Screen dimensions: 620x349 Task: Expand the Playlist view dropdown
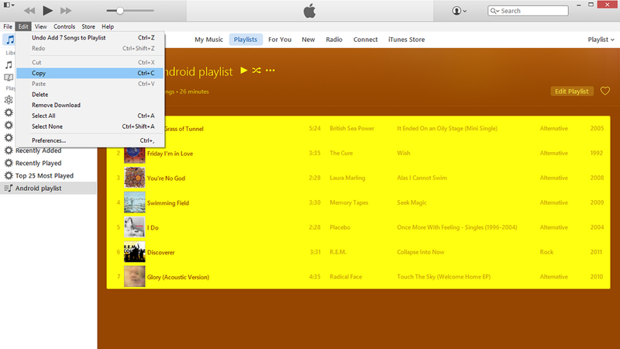[601, 40]
